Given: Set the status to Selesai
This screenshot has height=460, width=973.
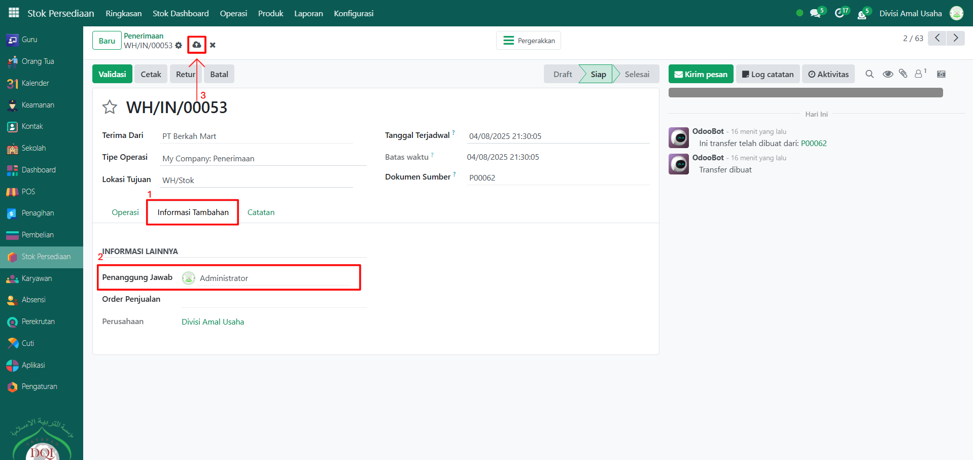Looking at the screenshot, I should (637, 74).
